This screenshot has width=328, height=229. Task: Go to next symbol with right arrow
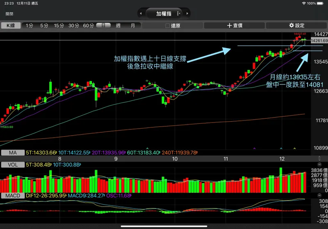pyautogui.click(x=187, y=14)
